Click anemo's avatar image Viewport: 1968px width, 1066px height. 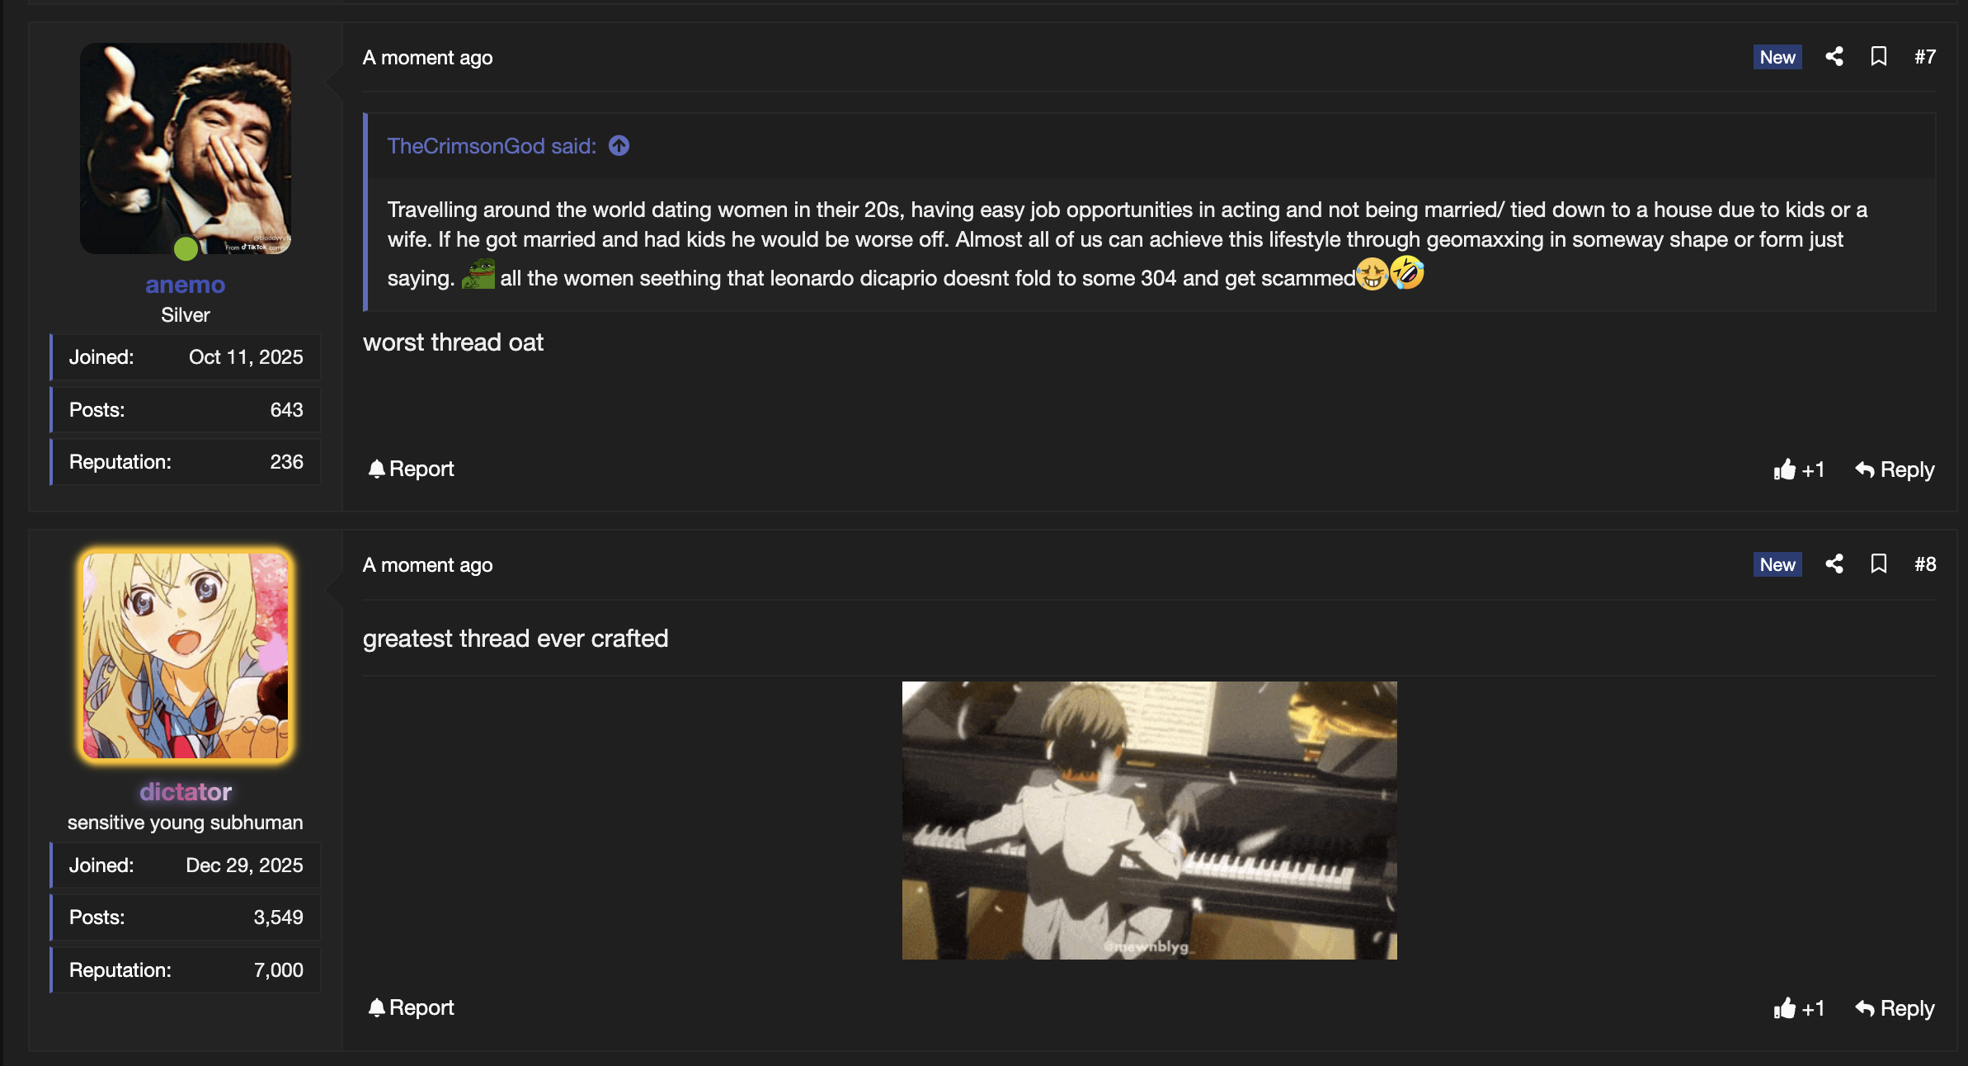click(185, 149)
